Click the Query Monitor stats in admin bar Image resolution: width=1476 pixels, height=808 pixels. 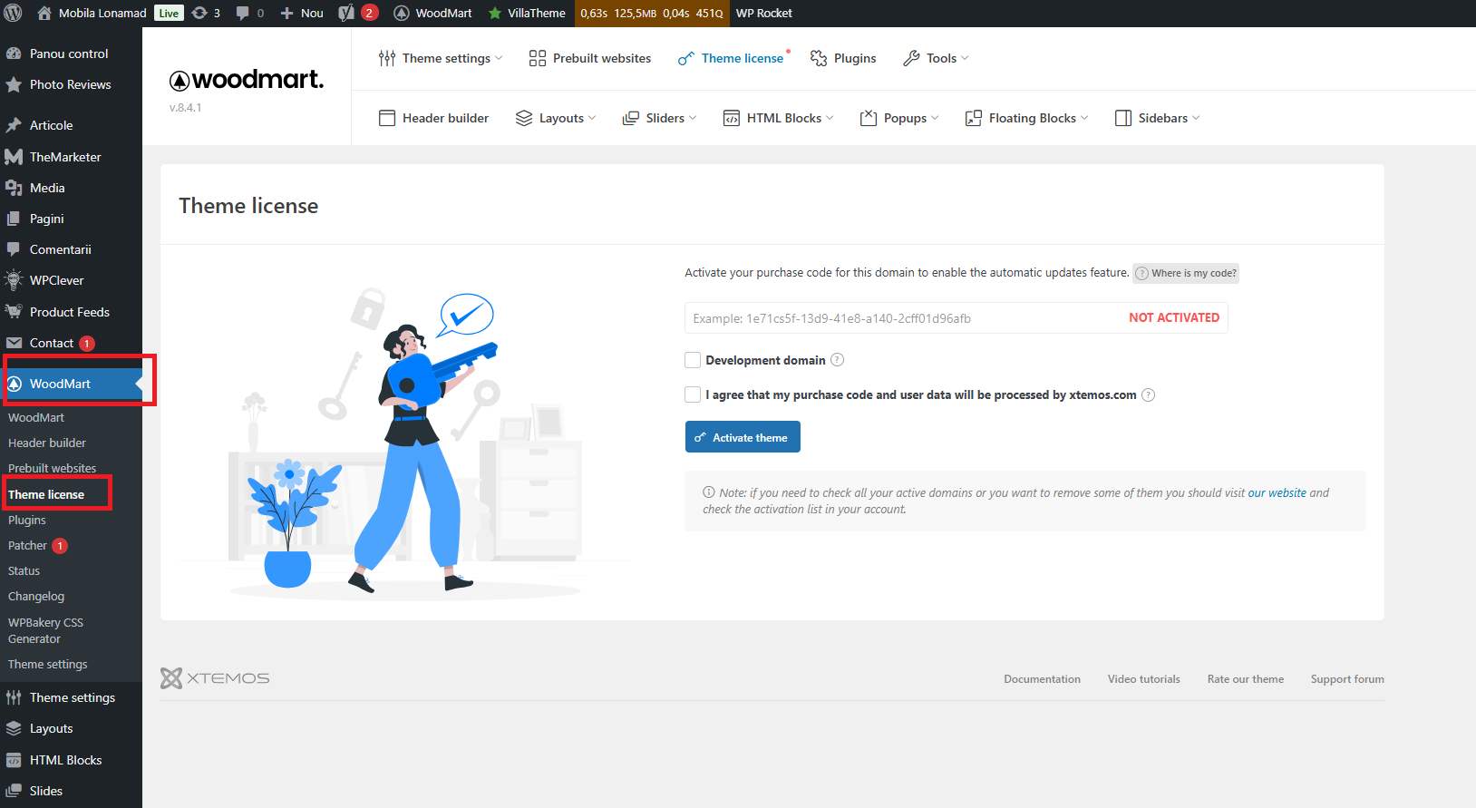[x=652, y=13]
